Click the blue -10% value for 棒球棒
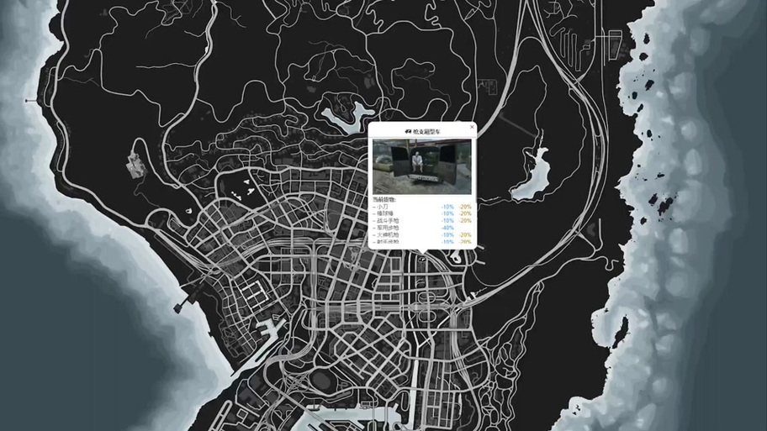Image resolution: width=767 pixels, height=431 pixels. coord(447,214)
